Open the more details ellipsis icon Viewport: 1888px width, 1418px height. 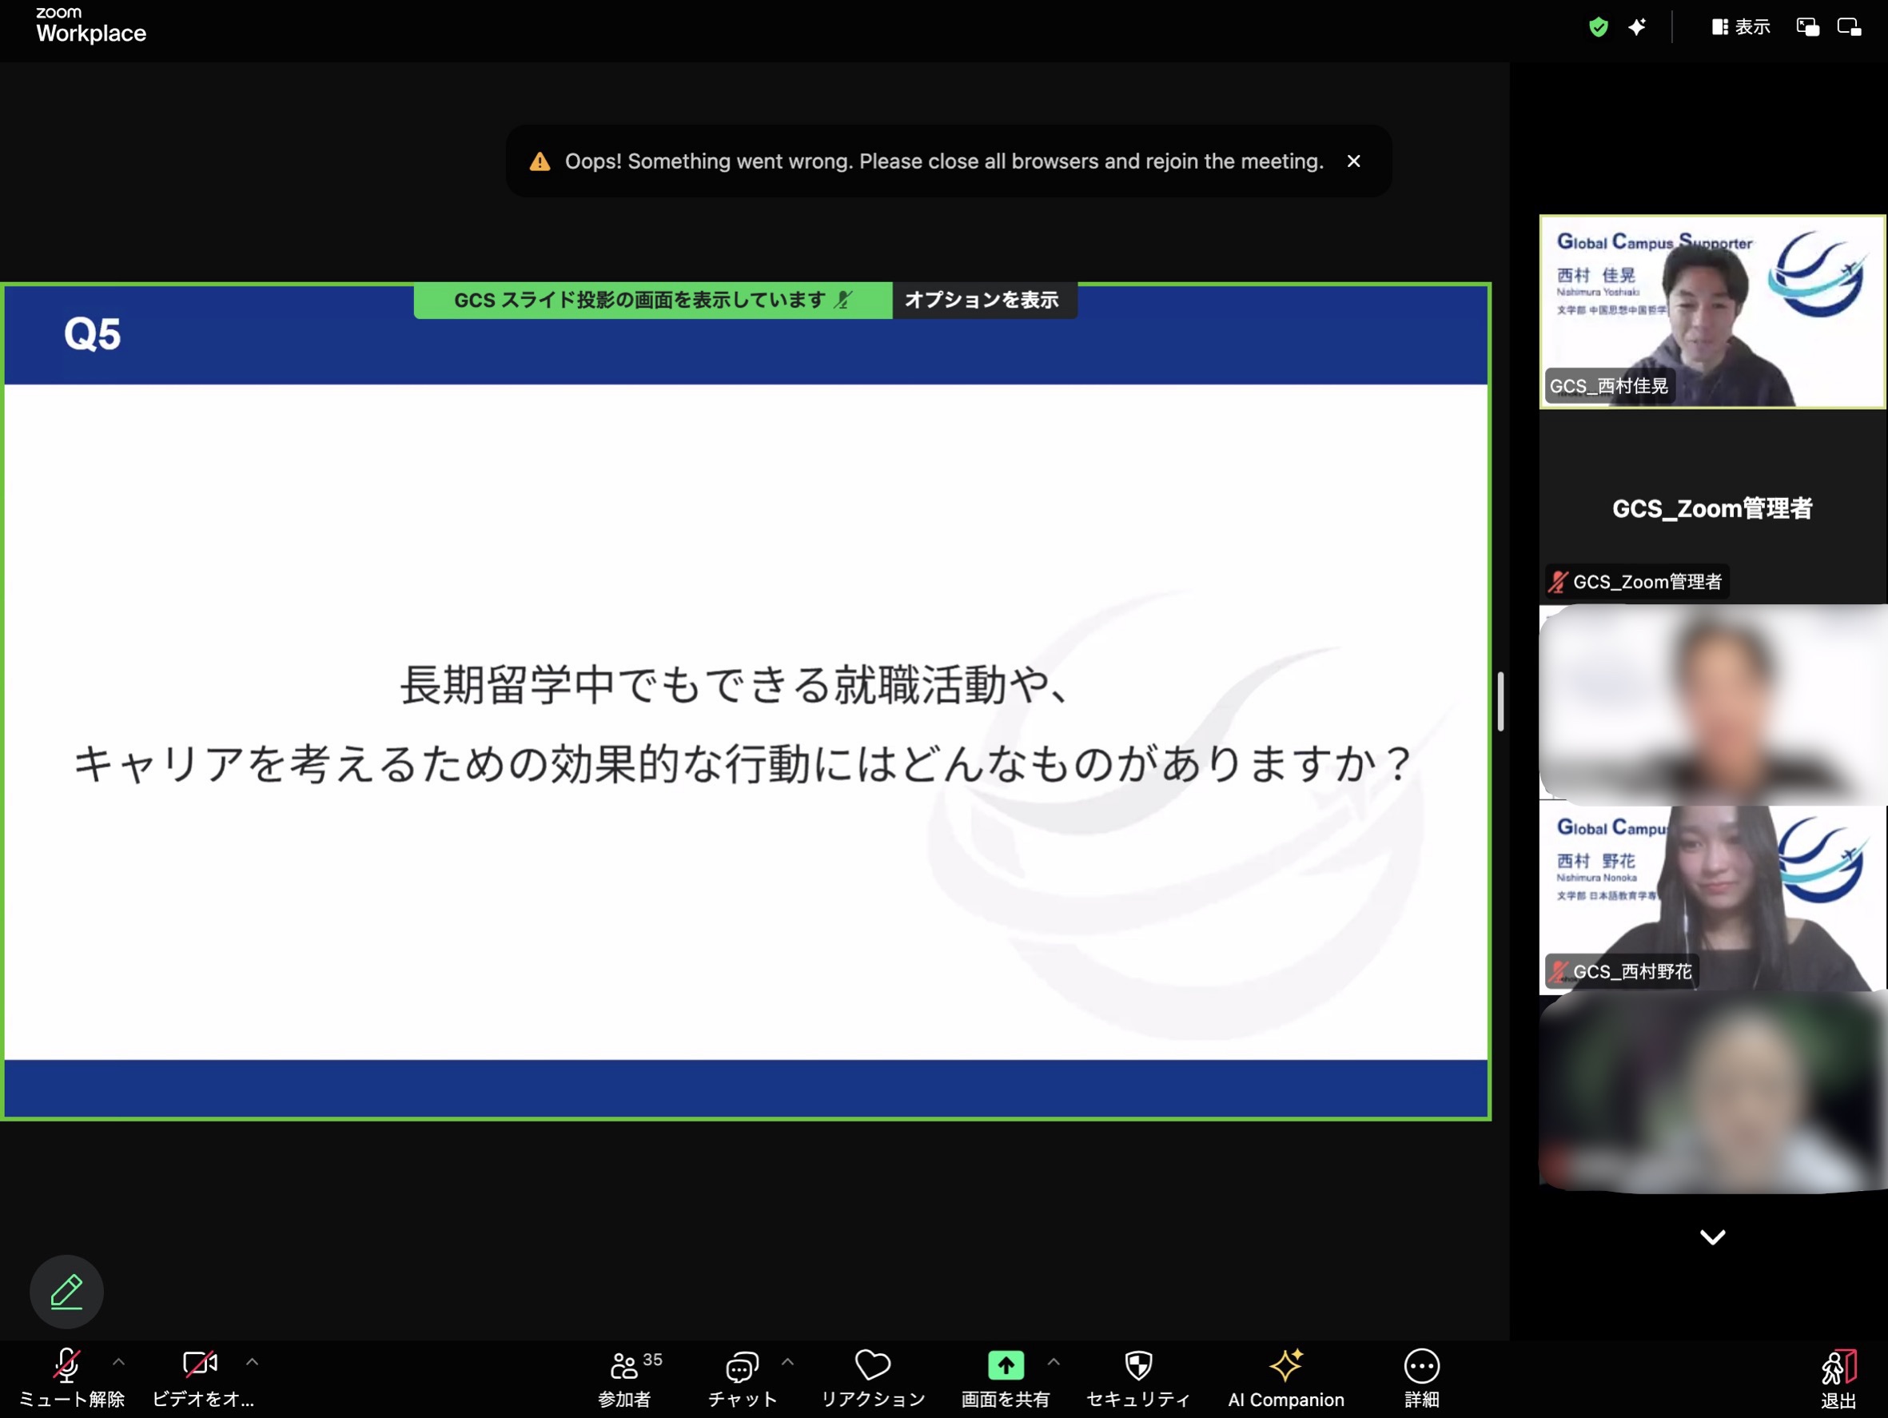(1421, 1367)
